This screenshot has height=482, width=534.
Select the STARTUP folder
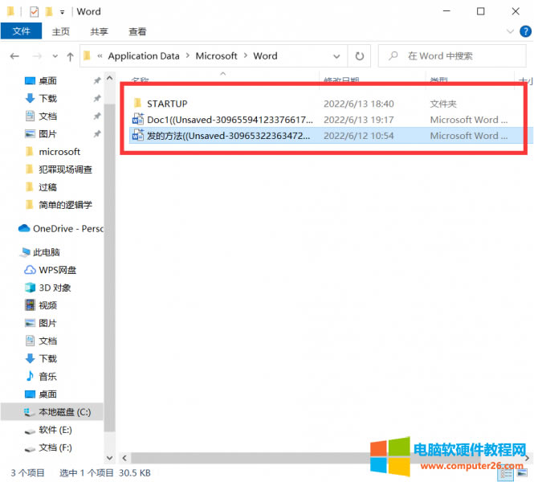click(x=167, y=104)
